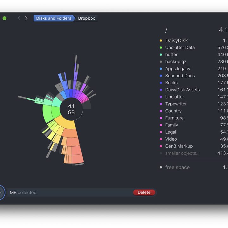
Task: Click the collector circle next to MB collected
Action: (1, 193)
